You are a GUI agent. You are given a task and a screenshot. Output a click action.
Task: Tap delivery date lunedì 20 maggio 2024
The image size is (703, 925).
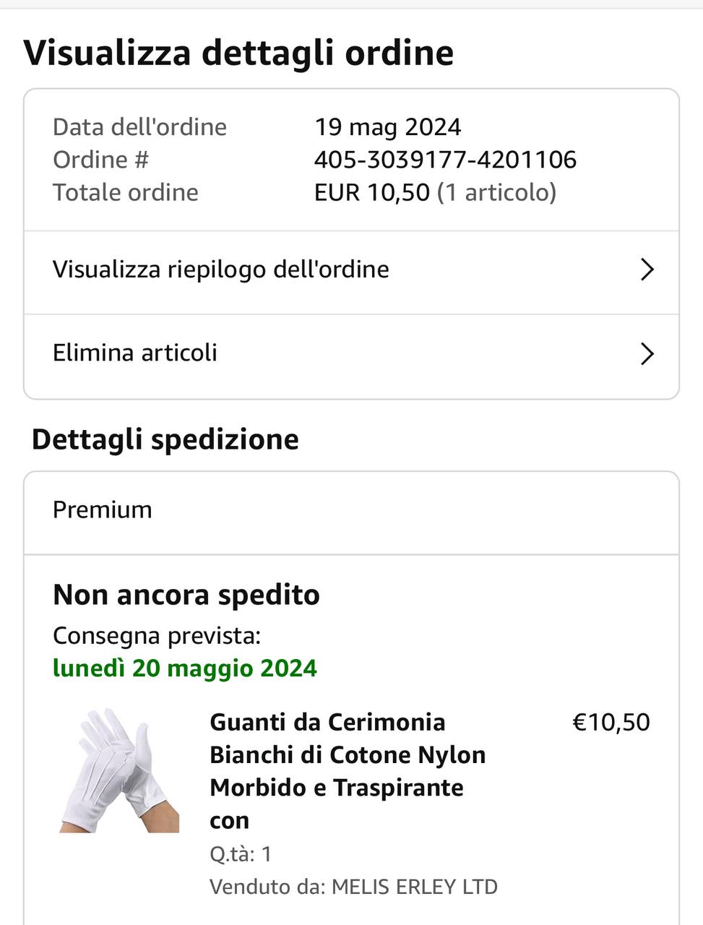185,668
